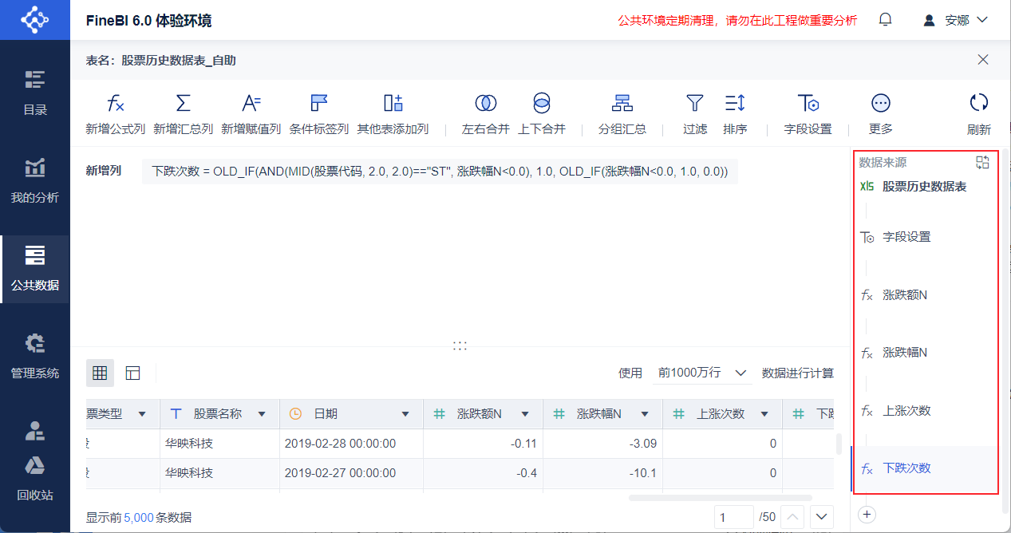The width and height of the screenshot is (1011, 533).
Task: Close the table editing panel
Action: [x=983, y=60]
